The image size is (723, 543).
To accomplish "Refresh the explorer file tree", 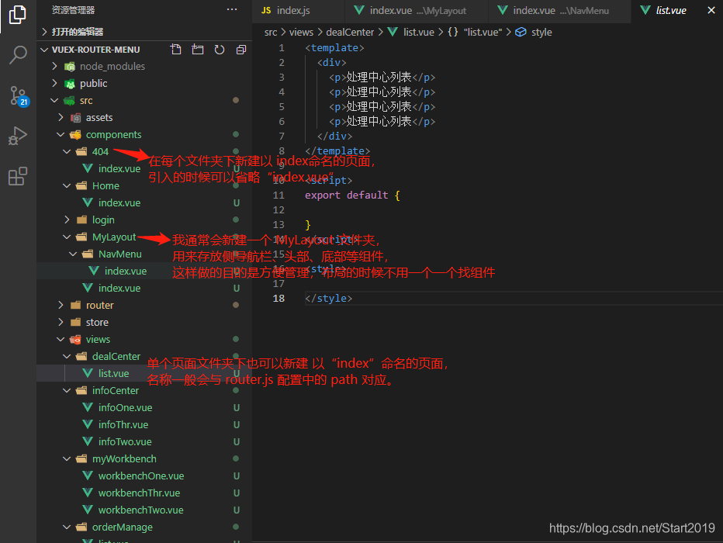I will pos(220,50).
